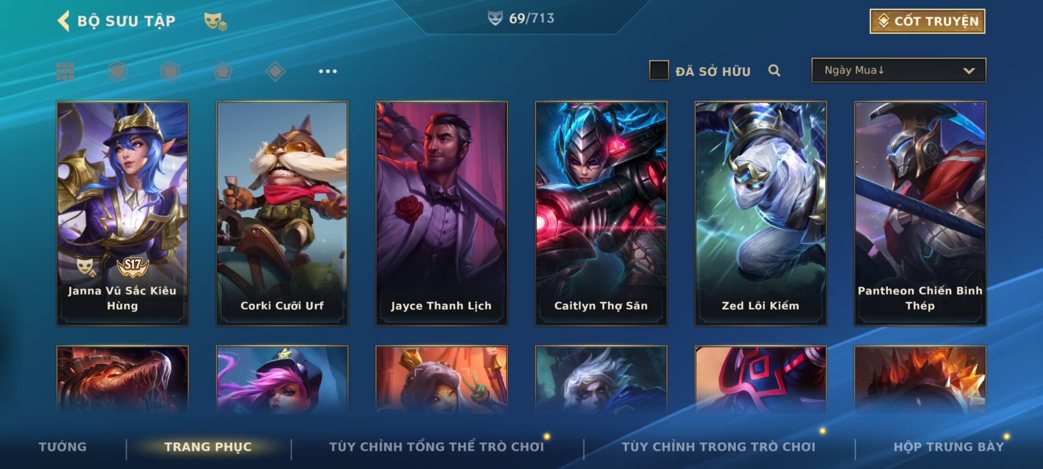Select the second hexagon rarity filter

coord(170,71)
